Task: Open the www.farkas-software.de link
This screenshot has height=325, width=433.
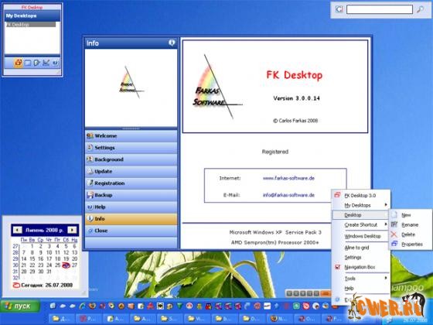Action: click(x=288, y=178)
